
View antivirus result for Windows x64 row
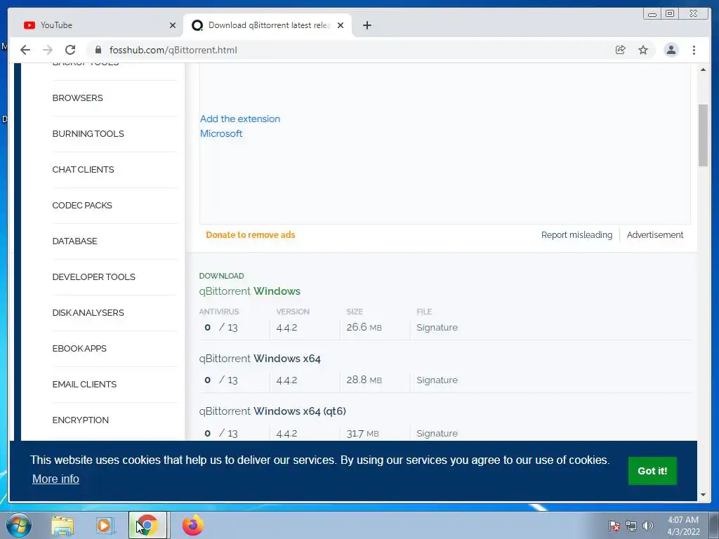click(x=221, y=380)
